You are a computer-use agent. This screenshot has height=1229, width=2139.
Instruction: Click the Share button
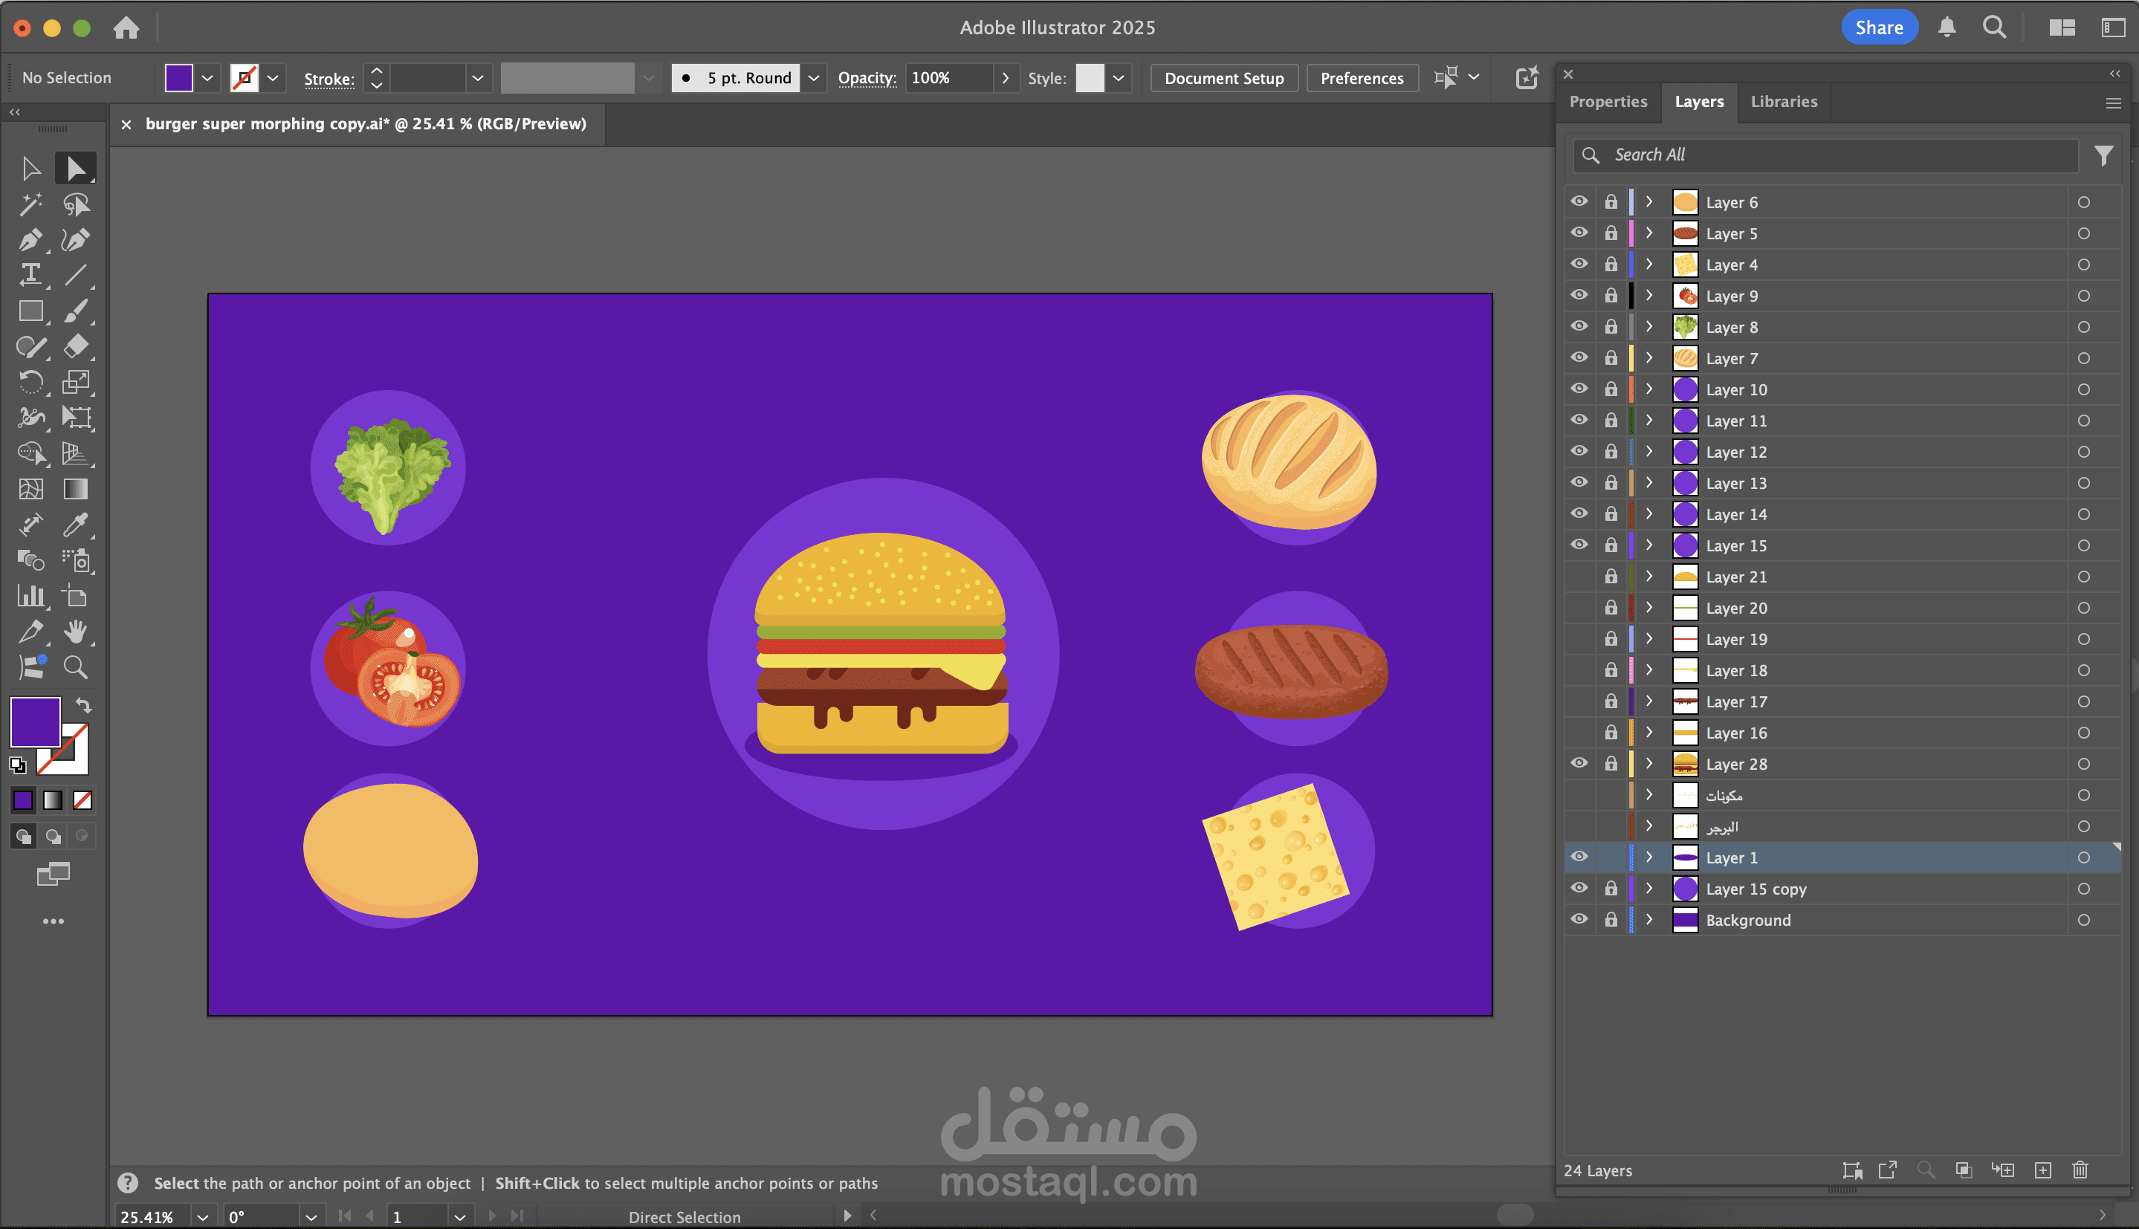pos(1879,27)
